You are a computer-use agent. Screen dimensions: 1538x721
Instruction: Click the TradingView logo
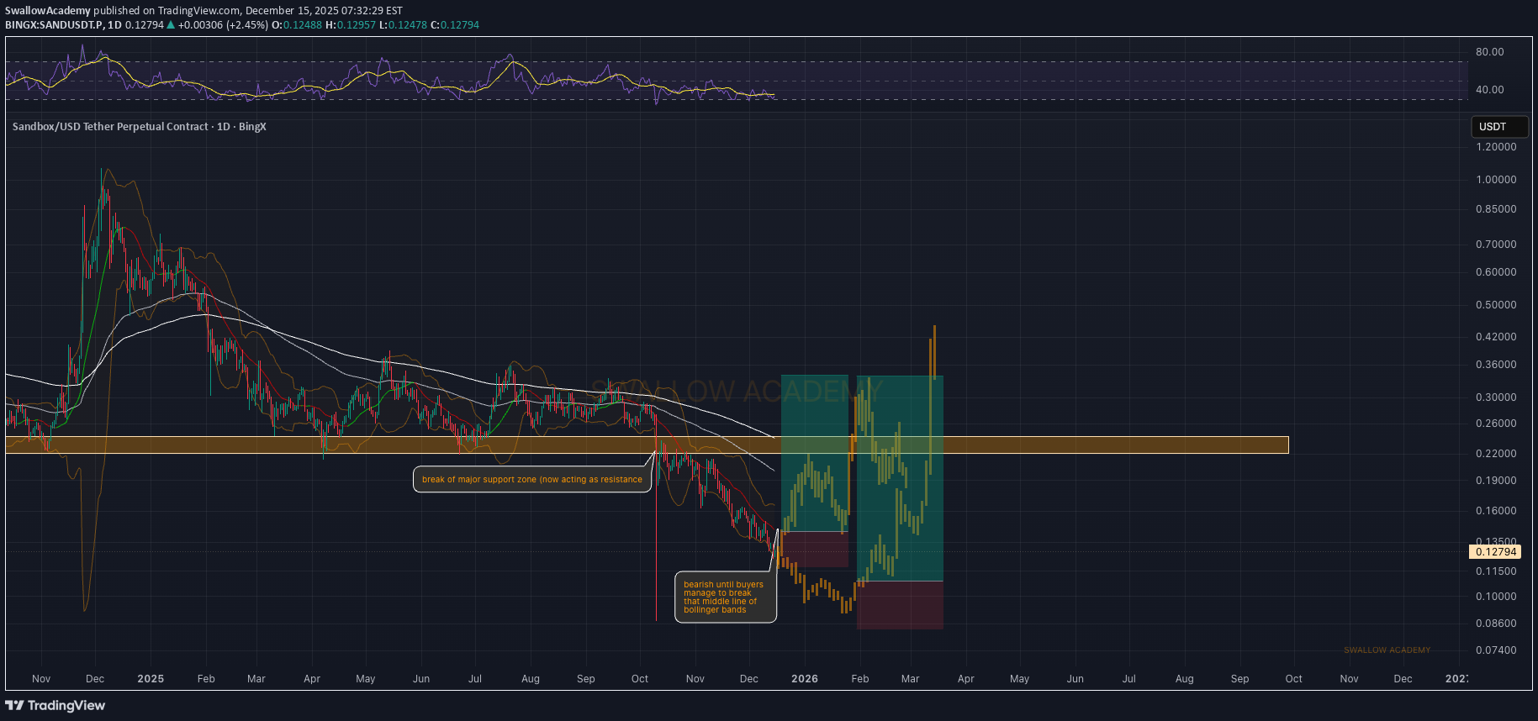pyautogui.click(x=55, y=705)
